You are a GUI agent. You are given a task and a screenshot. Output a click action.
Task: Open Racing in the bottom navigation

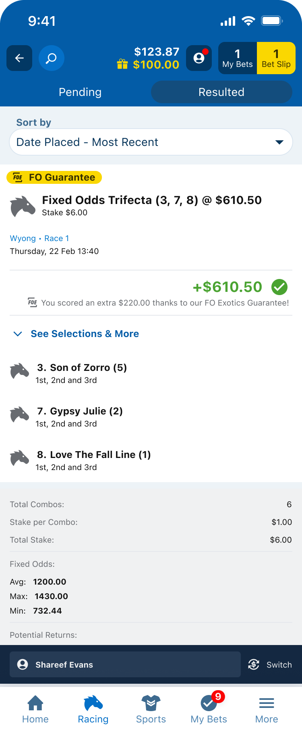pyautogui.click(x=93, y=710)
